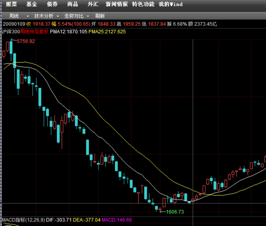Expand the 技术分析 dropdown arrow
266x226 pixels.
[58, 17]
